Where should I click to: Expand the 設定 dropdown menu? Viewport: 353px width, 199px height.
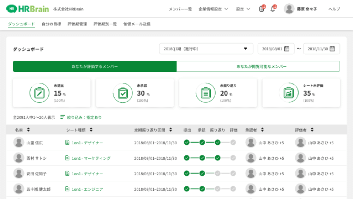click(x=243, y=9)
